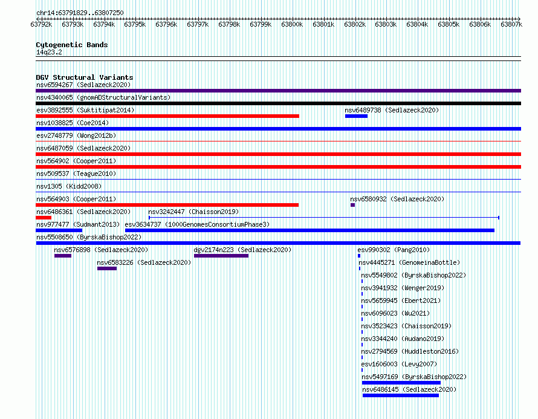Open nsv6580932 (Sedlazeck2020) variant label

(x=397, y=199)
